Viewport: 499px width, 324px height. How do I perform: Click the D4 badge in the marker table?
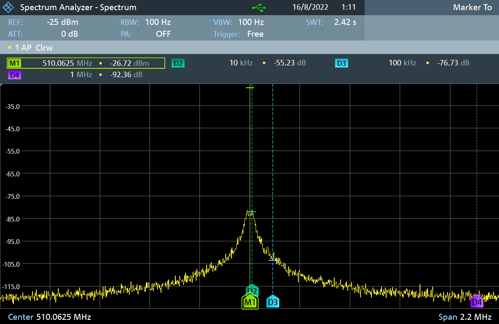[x=14, y=75]
